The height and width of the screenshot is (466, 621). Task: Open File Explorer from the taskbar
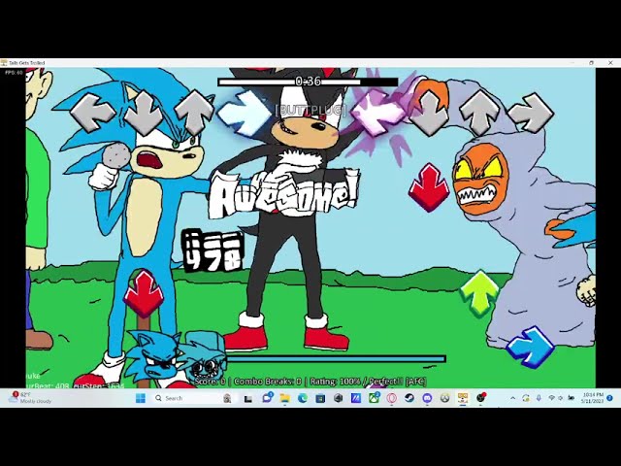pyautogui.click(x=284, y=398)
